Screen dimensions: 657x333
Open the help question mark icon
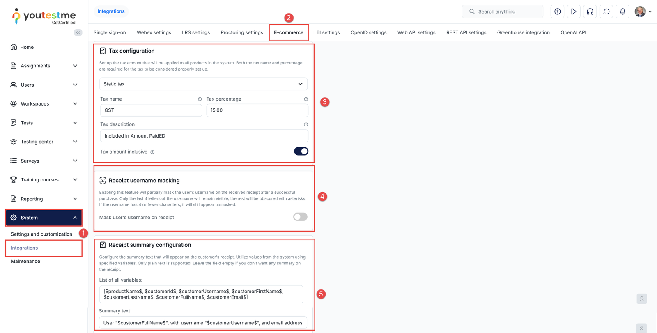(557, 11)
